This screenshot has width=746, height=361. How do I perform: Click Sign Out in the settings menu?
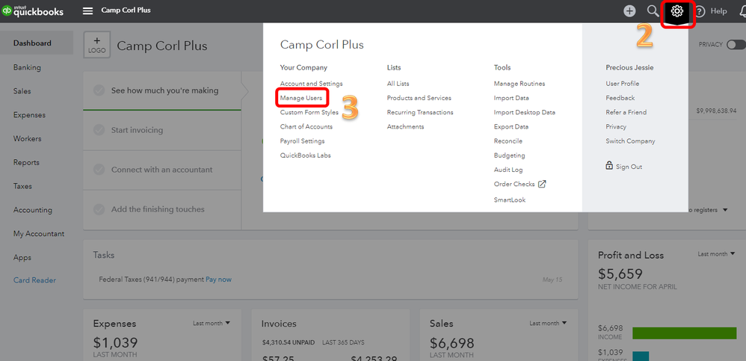tap(629, 167)
